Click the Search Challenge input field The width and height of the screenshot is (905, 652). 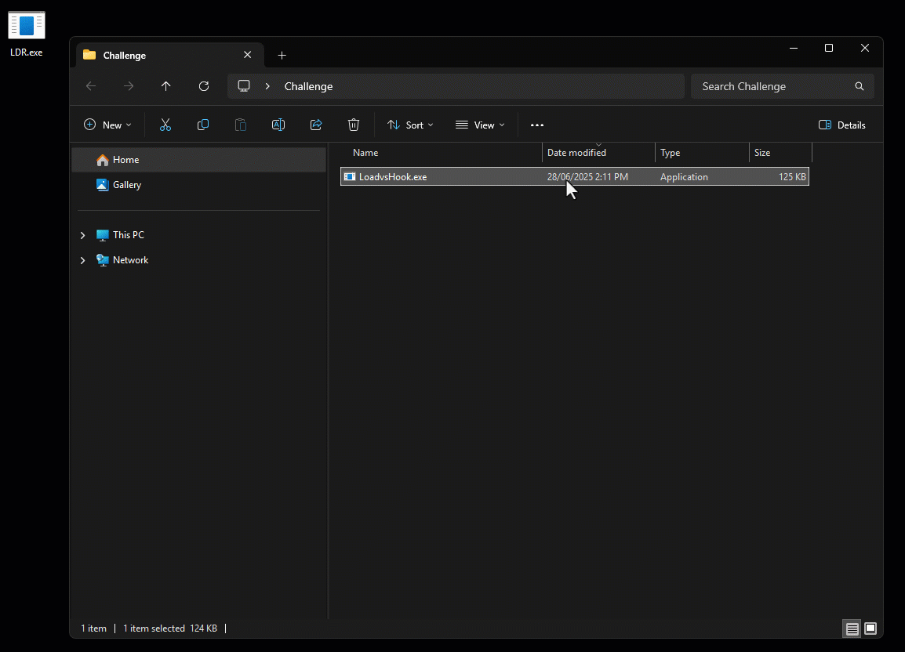coord(782,86)
